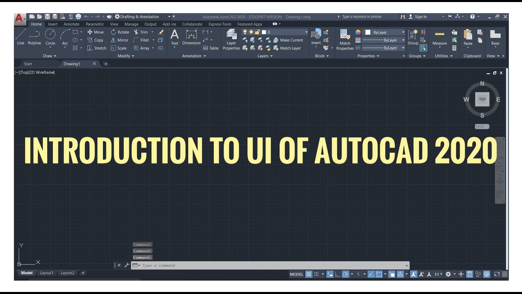The height and width of the screenshot is (294, 522).
Task: Click the Erase tool icon
Action: point(161,32)
